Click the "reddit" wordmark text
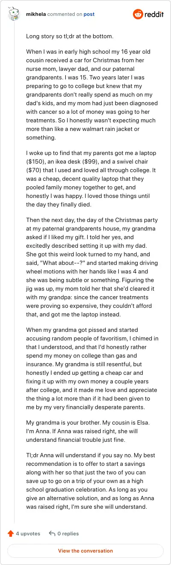 (x=153, y=15)
